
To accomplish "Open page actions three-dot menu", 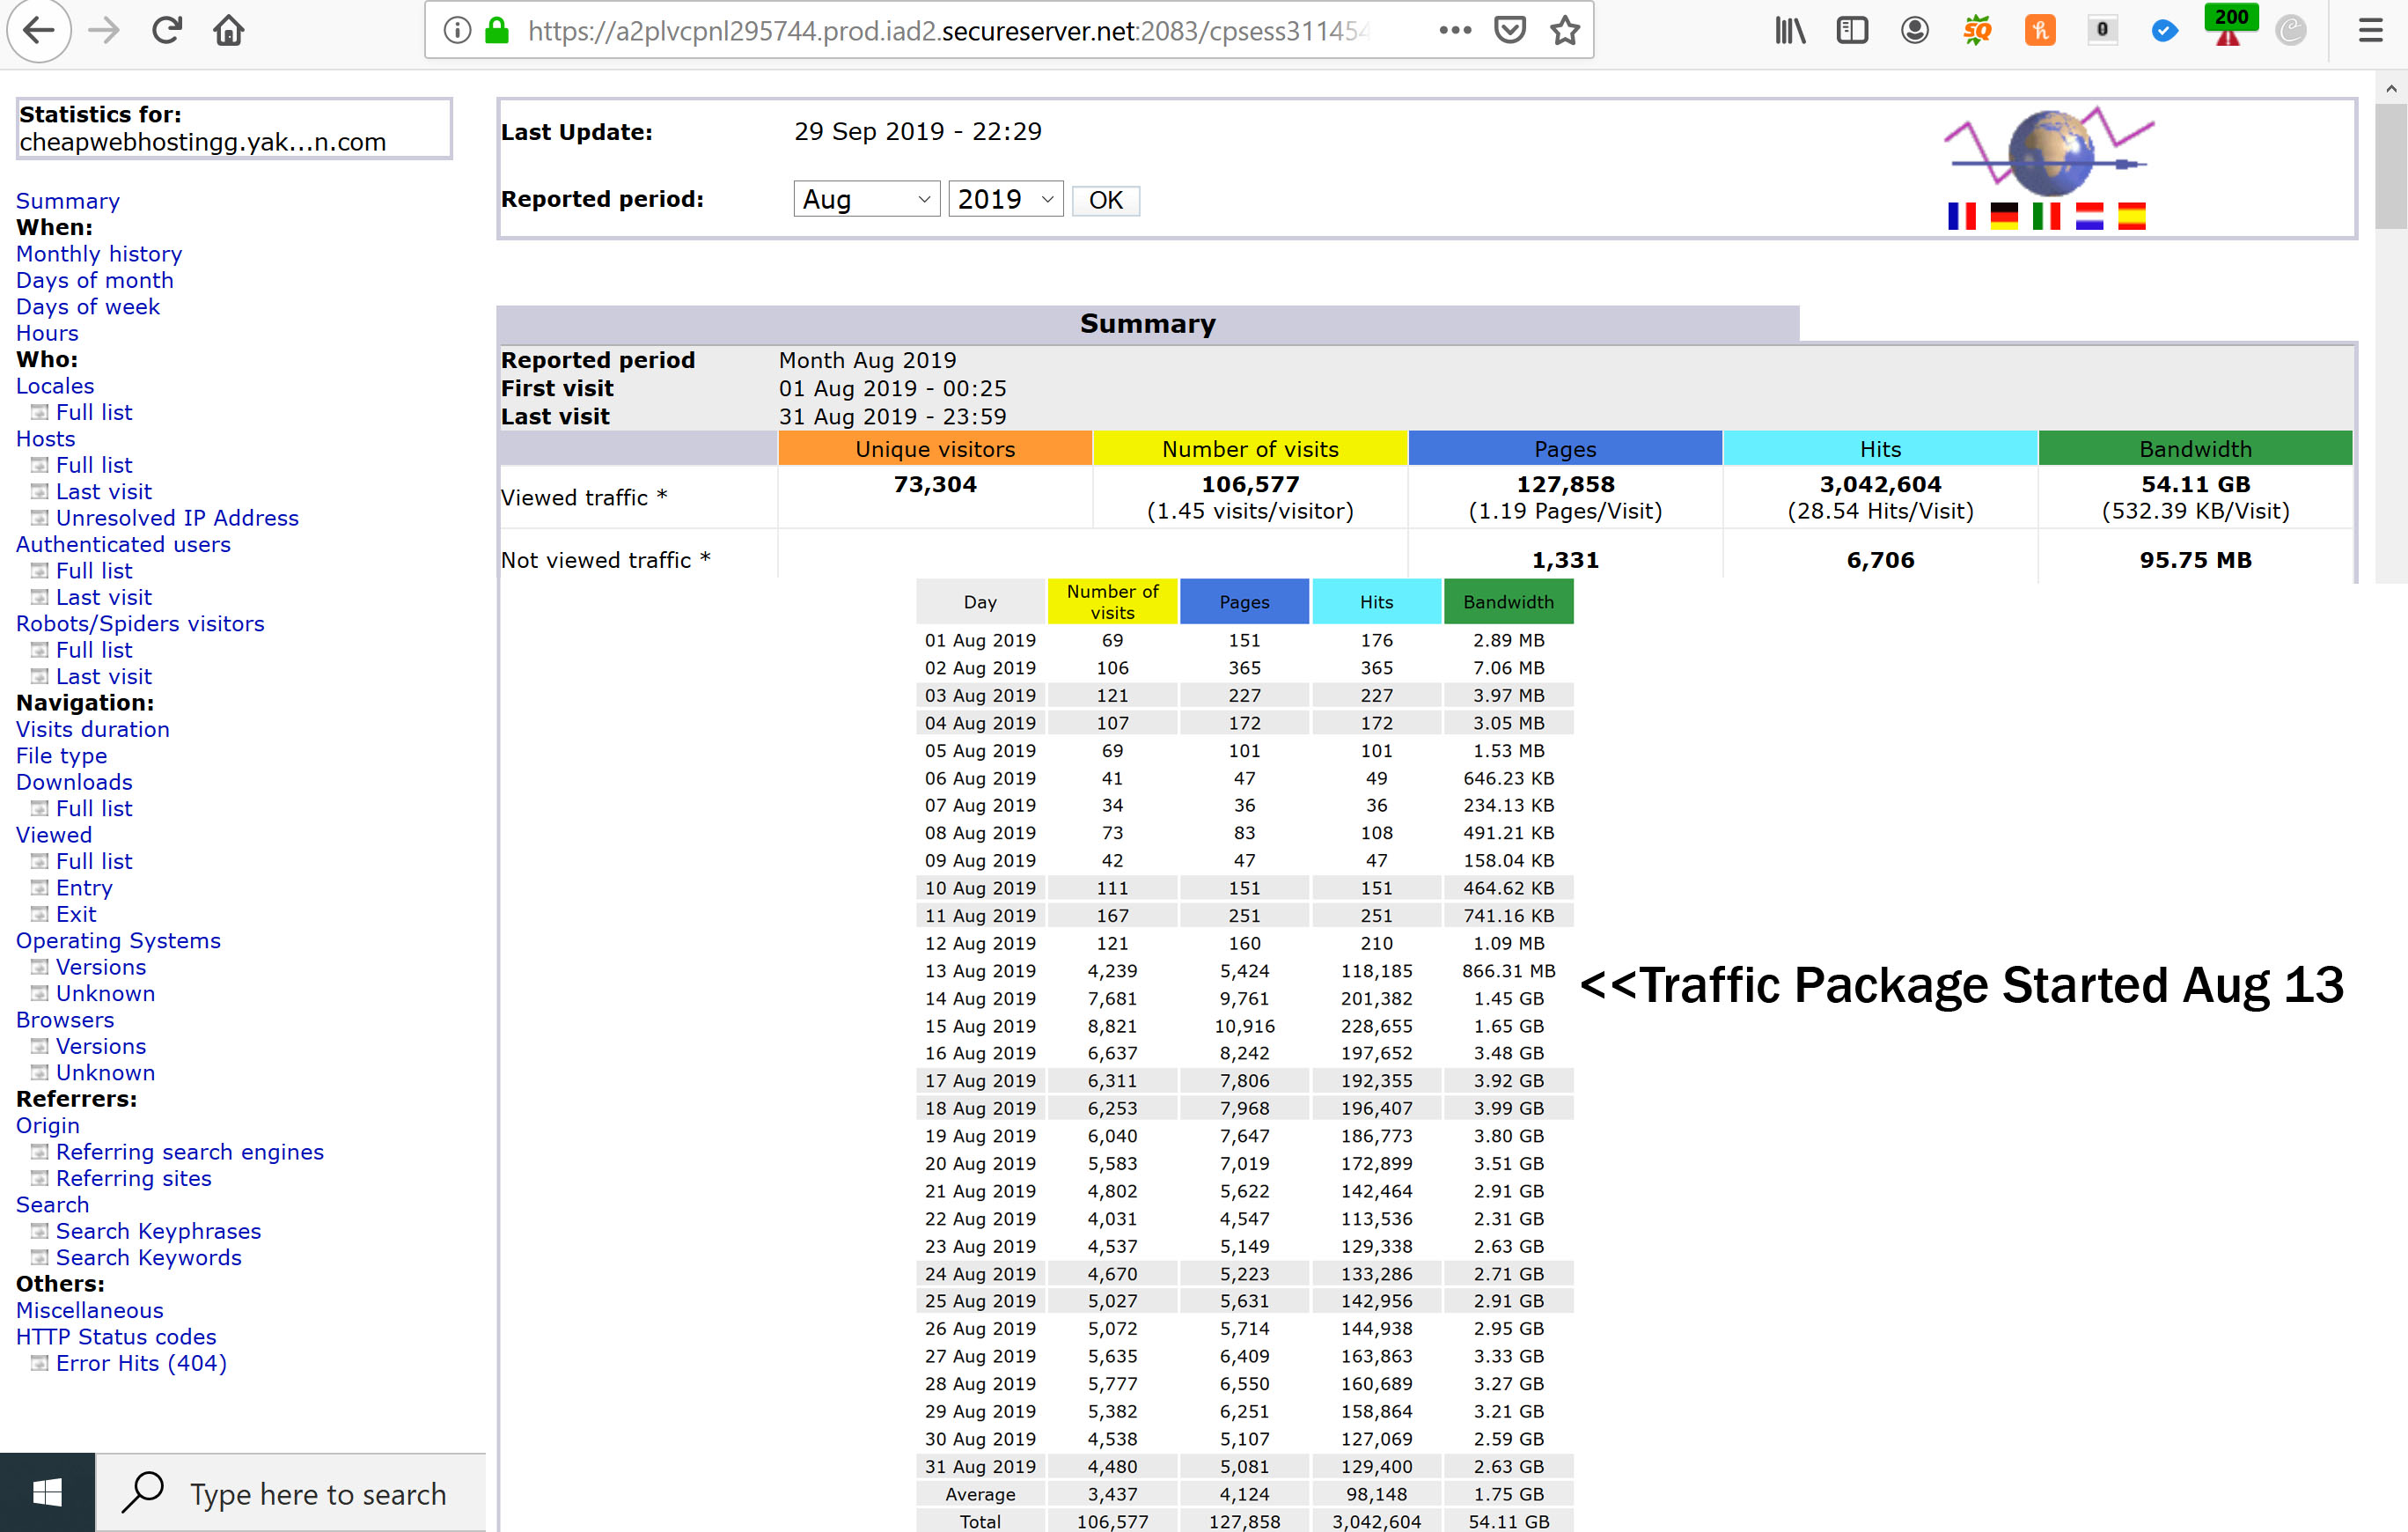I will (1455, 31).
